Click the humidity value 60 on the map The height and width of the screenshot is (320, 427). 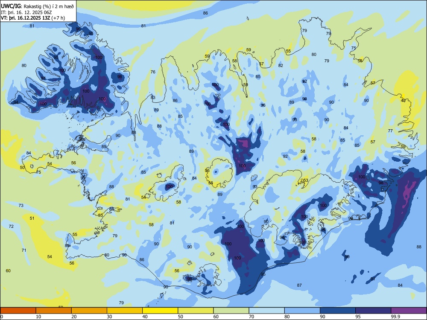click(8, 271)
